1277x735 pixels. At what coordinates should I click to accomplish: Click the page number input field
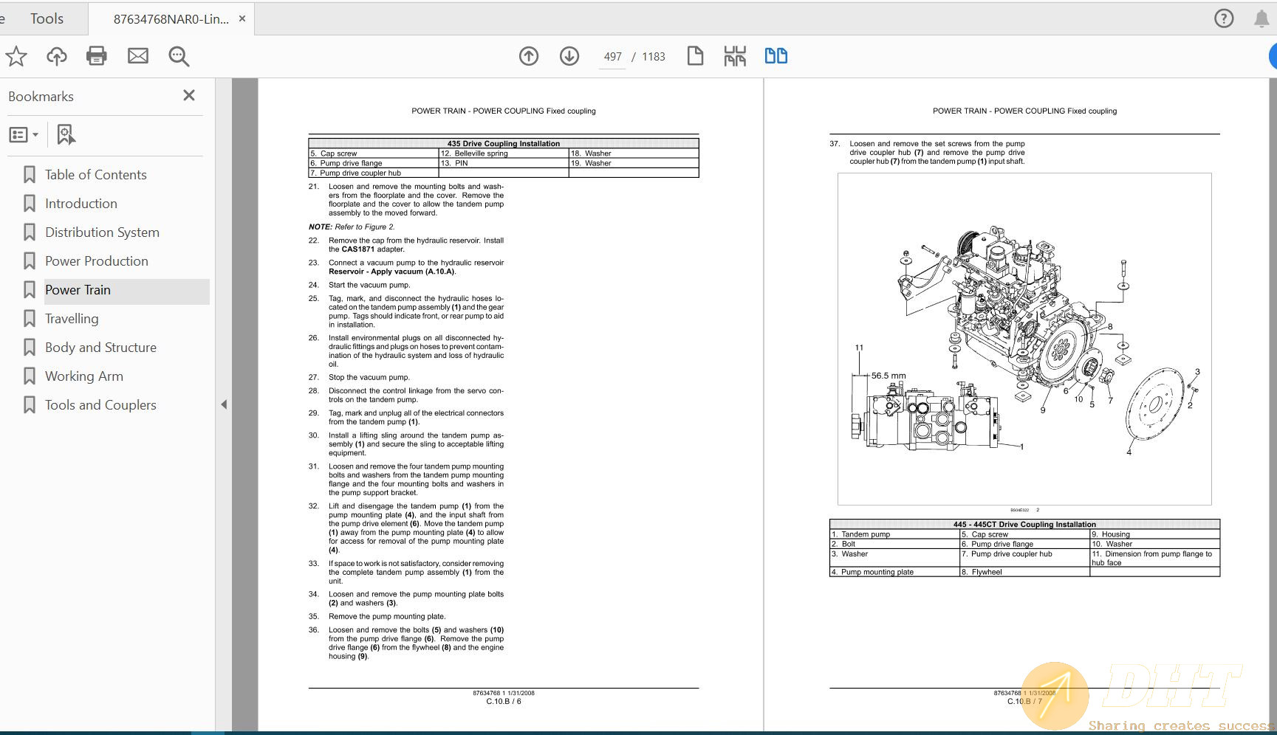click(x=612, y=57)
